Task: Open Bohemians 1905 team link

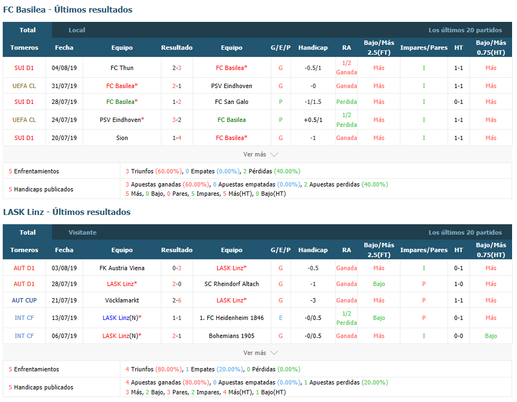Action: tap(231, 336)
